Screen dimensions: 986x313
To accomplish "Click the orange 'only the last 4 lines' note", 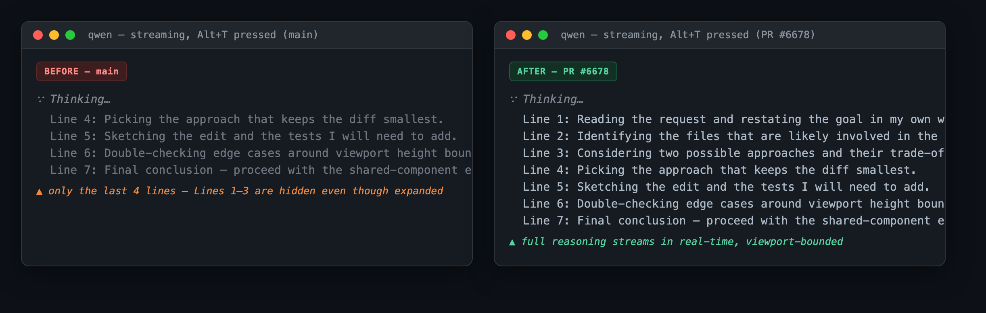I will pyautogui.click(x=245, y=191).
